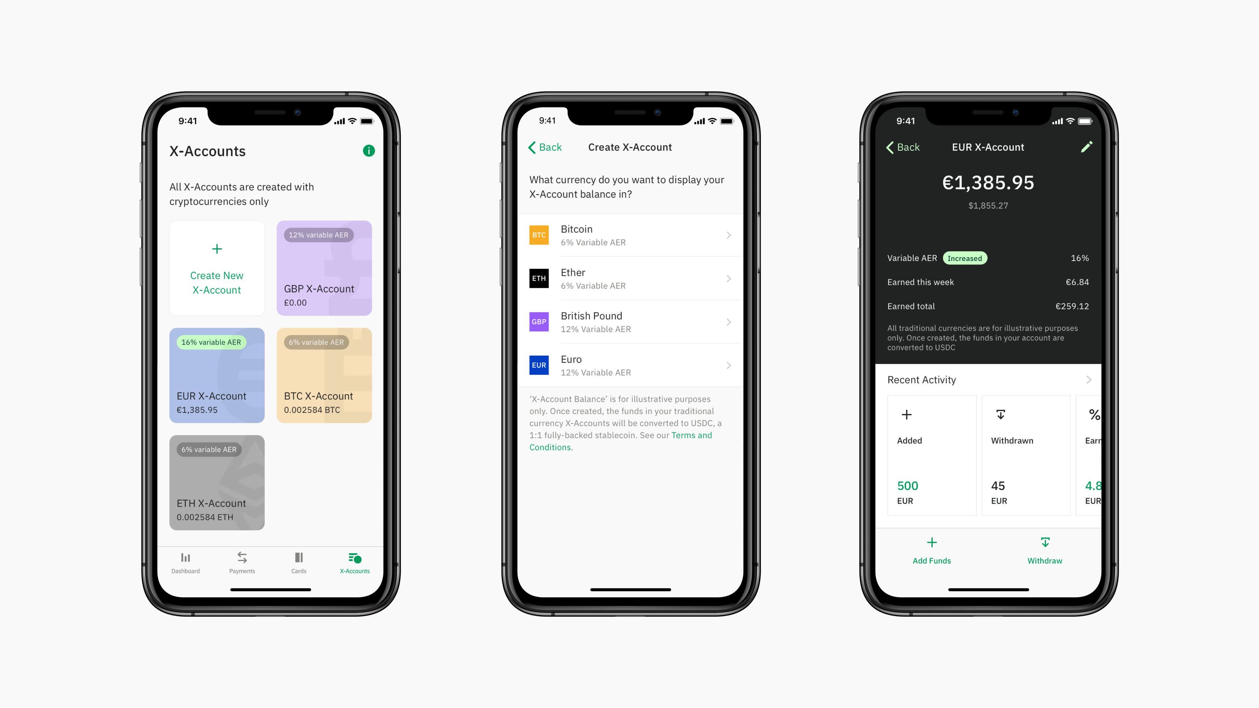This screenshot has width=1259, height=708.
Task: Expand Recent Activity section arrow
Action: point(1088,379)
